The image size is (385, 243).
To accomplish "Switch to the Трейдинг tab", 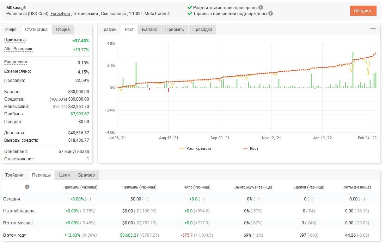I will click(x=14, y=175).
